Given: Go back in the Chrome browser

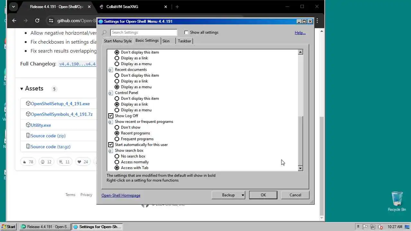Looking at the screenshot, I should click(x=14, y=21).
